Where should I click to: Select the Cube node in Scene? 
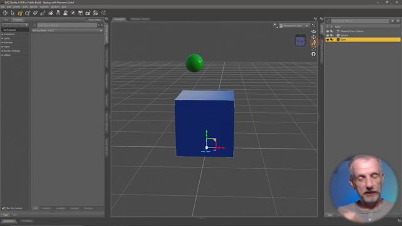[343, 40]
